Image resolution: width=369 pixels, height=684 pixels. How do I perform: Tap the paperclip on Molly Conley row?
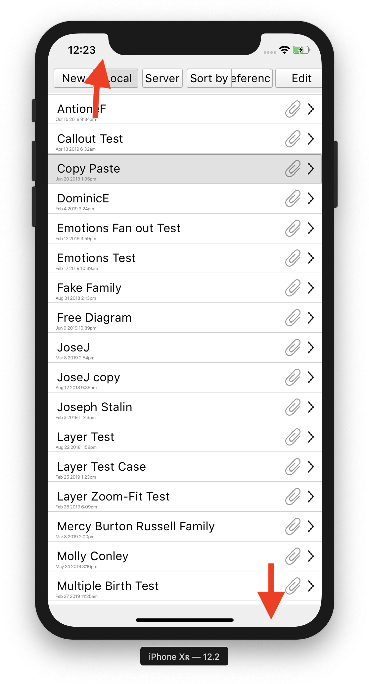click(x=293, y=556)
